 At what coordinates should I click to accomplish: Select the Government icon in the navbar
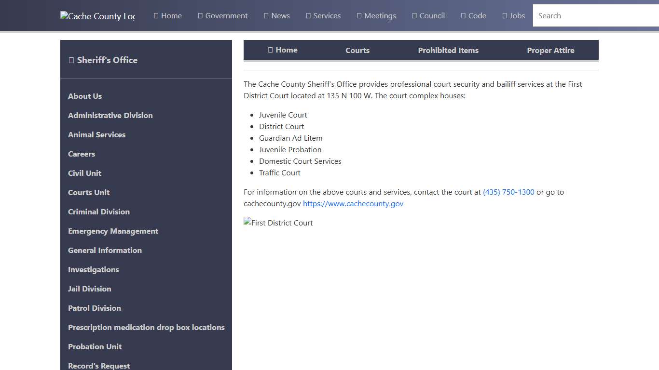pyautogui.click(x=200, y=15)
